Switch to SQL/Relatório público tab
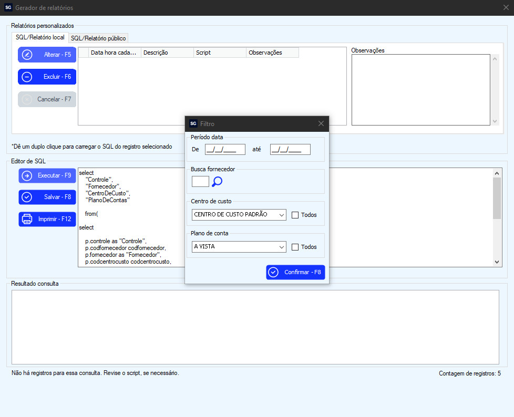 98,38
